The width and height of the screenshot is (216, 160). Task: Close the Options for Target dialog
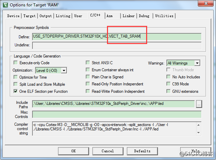(x=206, y=3)
